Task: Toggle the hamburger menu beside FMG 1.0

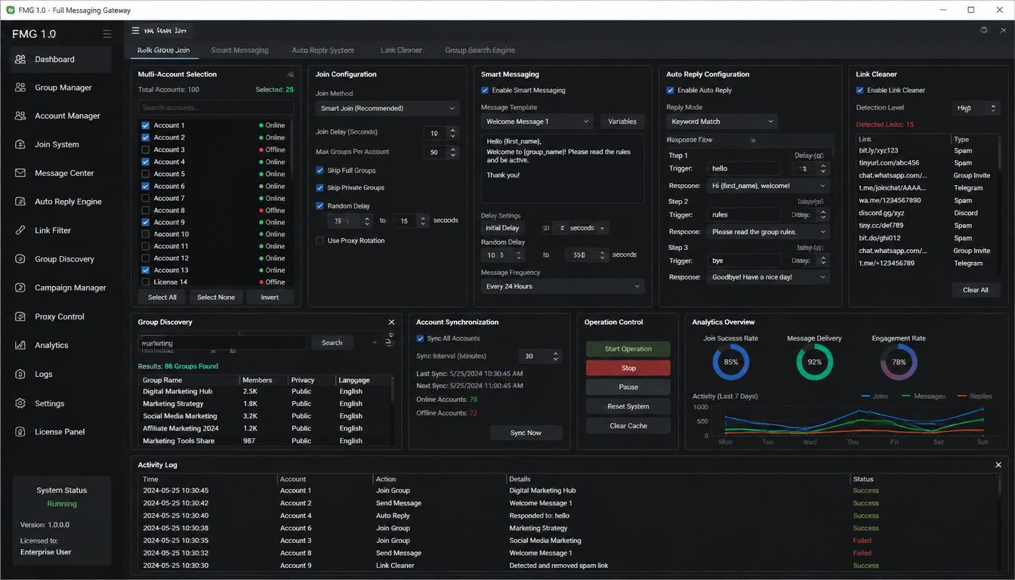Action: [107, 34]
